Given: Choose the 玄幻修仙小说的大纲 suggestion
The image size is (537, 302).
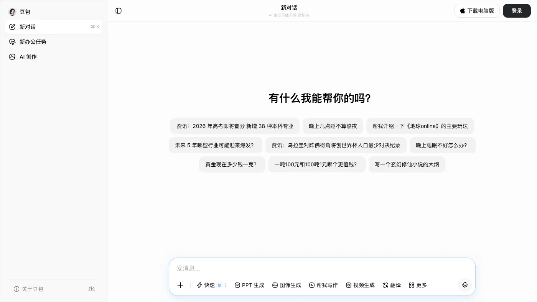Looking at the screenshot, I should (407, 164).
